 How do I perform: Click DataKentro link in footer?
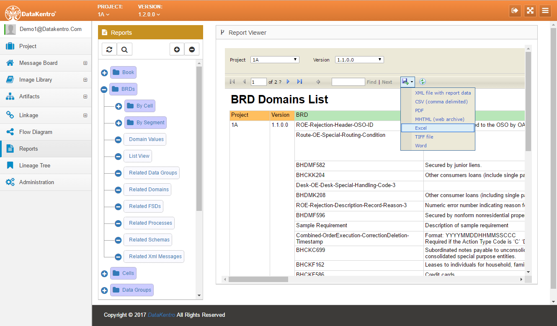pyautogui.click(x=162, y=315)
